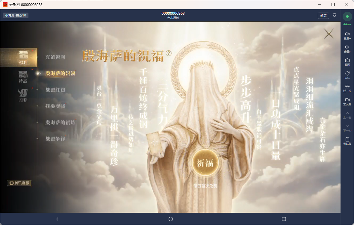Click the 音量+ volume up icon
The image size is (354, 225).
pyautogui.click(x=347, y=35)
